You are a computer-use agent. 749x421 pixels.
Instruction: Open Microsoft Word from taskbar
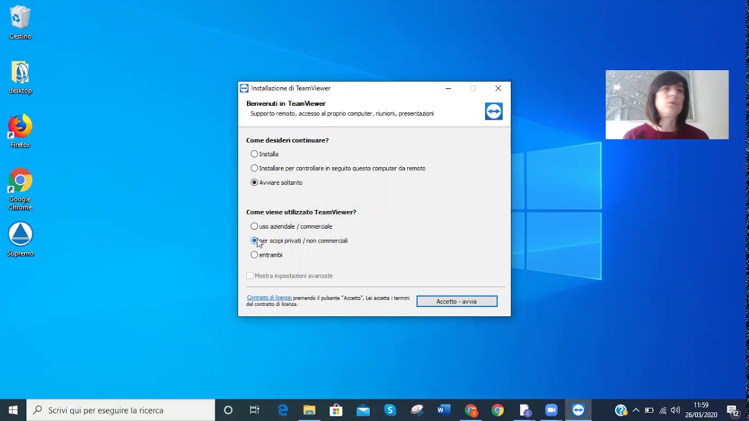tap(444, 410)
